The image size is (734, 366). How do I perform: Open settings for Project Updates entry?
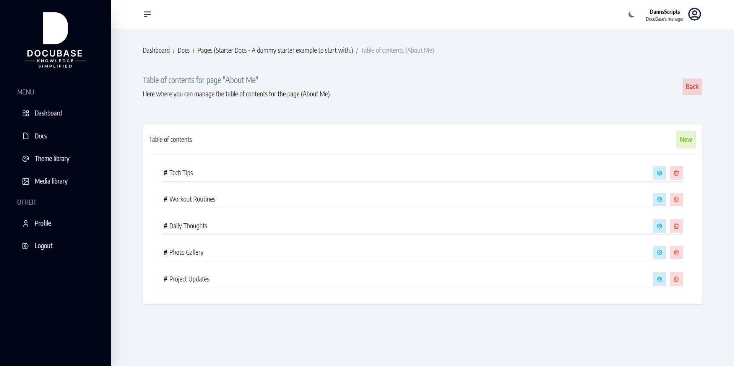[659, 279]
